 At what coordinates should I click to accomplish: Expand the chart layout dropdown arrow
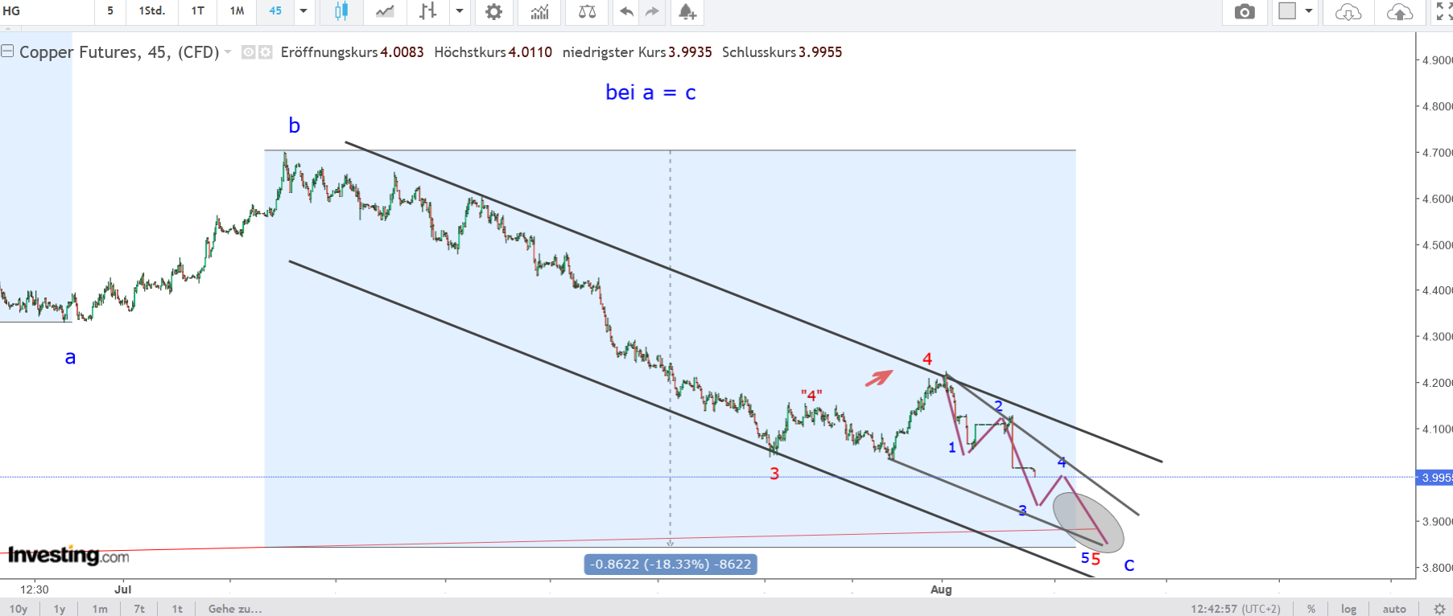pos(1309,11)
